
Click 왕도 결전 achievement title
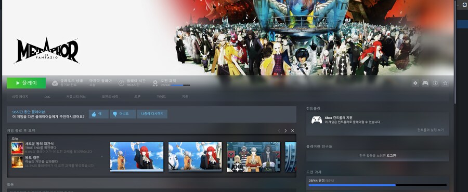(32, 158)
